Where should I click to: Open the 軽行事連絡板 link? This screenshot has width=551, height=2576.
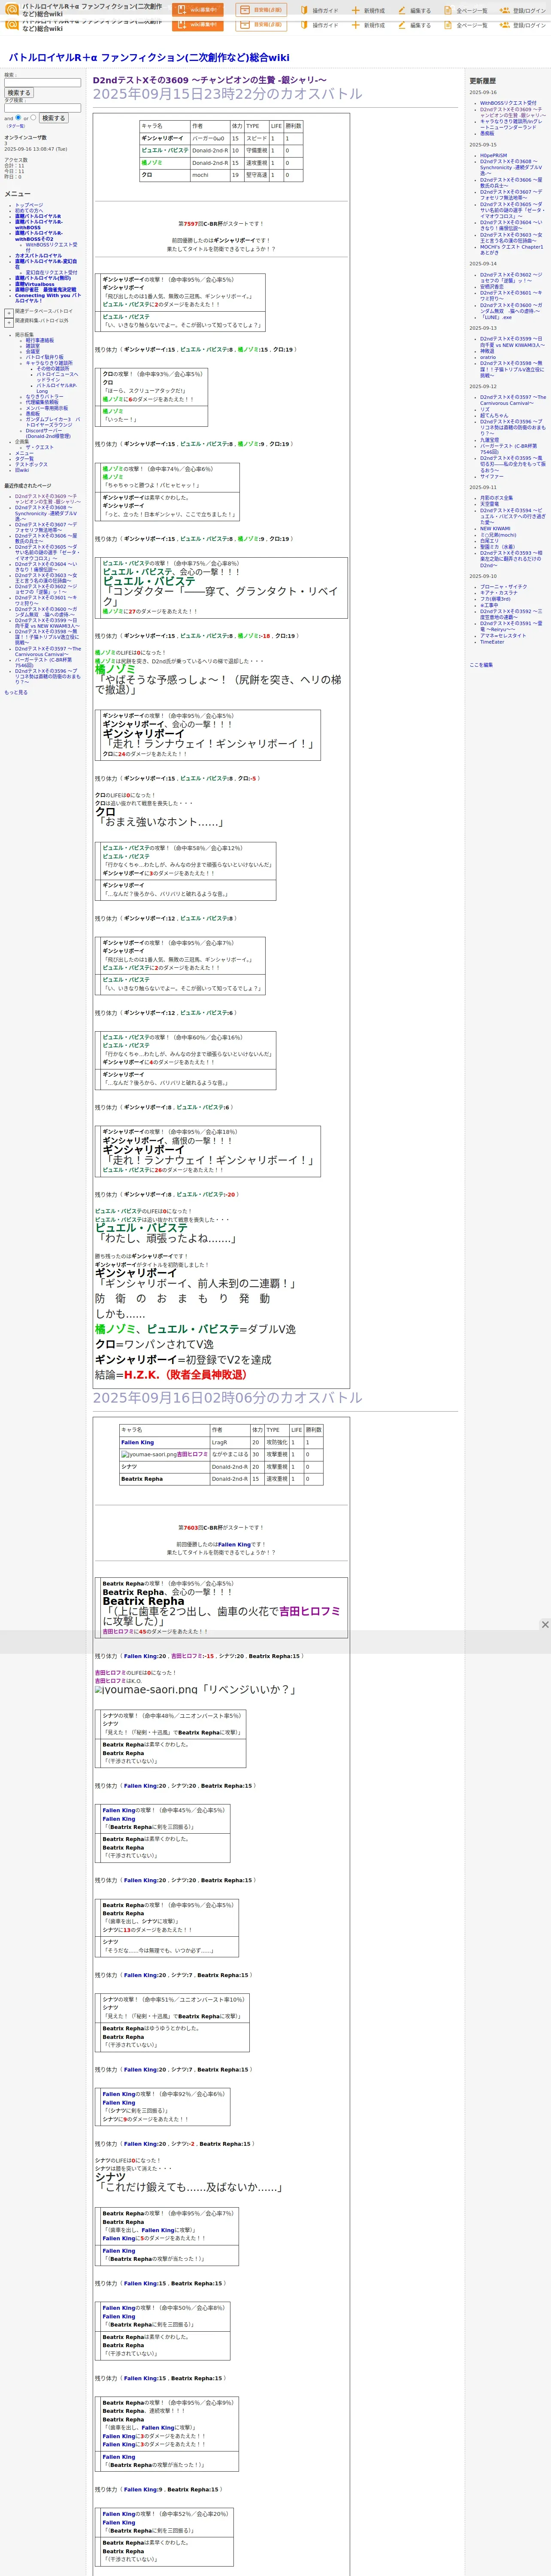[40, 341]
